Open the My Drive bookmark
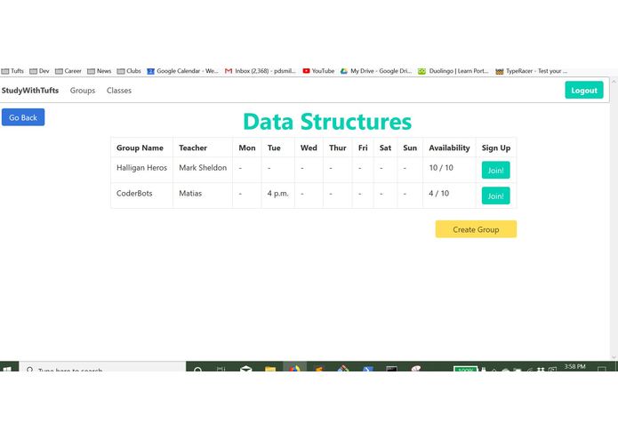This screenshot has height=439, width=618. click(x=376, y=71)
